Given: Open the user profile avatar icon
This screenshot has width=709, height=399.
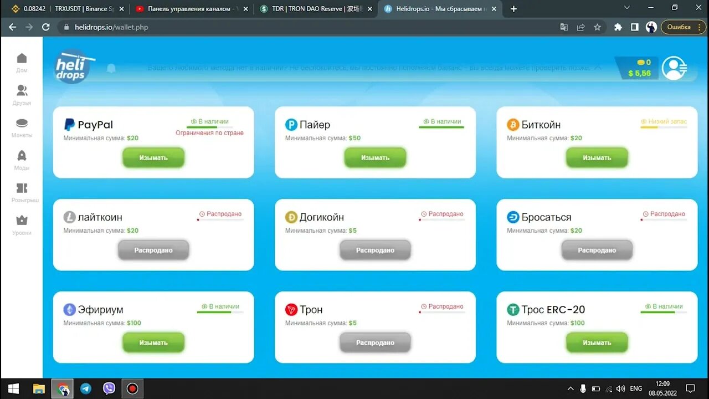Looking at the screenshot, I should (674, 68).
